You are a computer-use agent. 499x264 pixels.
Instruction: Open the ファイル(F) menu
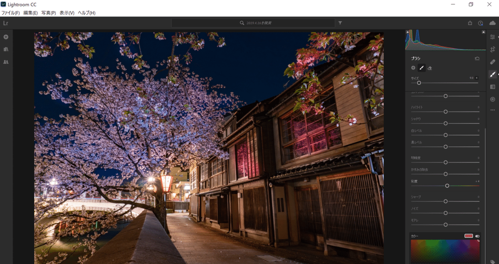point(10,13)
